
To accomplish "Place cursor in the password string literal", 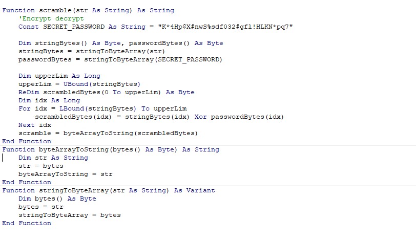I will point(225,27).
